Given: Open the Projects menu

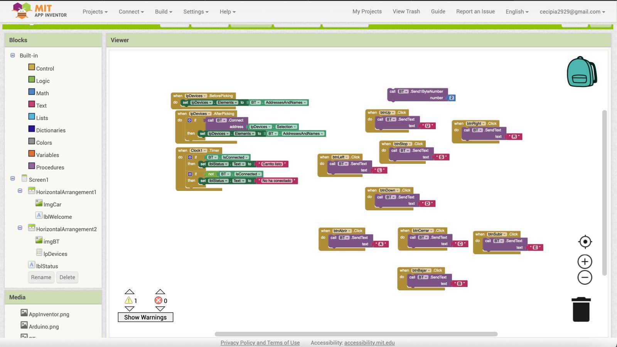Looking at the screenshot, I should [x=95, y=12].
